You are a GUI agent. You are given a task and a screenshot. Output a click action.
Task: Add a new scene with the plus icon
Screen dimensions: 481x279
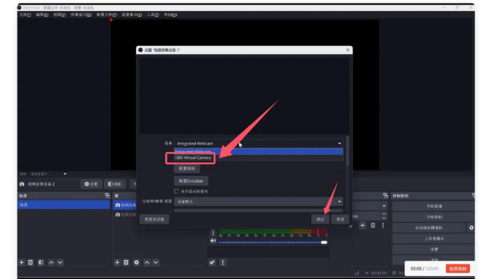(21, 262)
